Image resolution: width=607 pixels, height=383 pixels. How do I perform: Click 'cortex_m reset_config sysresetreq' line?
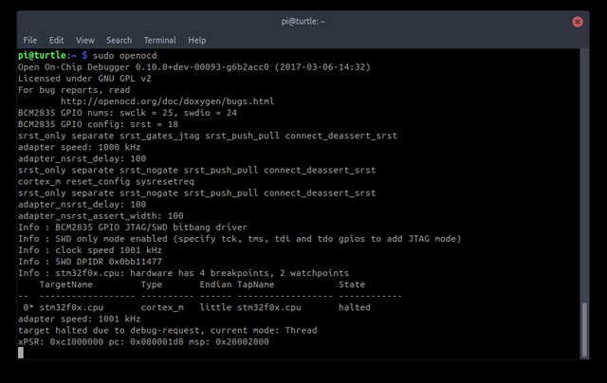tap(106, 181)
